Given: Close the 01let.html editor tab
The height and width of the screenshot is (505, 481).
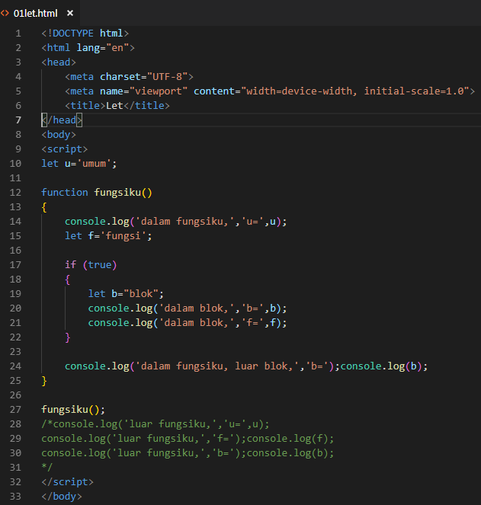Looking at the screenshot, I should point(70,13).
